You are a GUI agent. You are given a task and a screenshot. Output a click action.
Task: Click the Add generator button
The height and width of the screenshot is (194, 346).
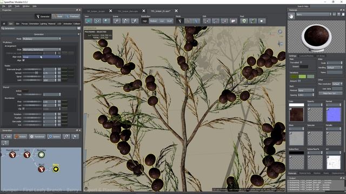tap(6, 136)
